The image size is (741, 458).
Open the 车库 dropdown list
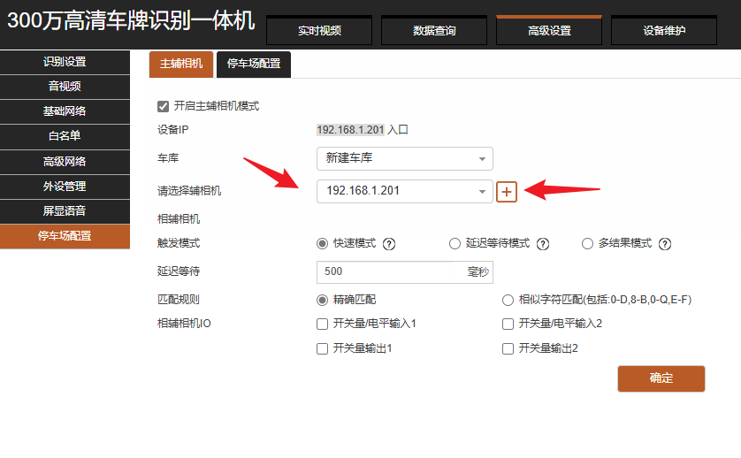[x=404, y=158]
